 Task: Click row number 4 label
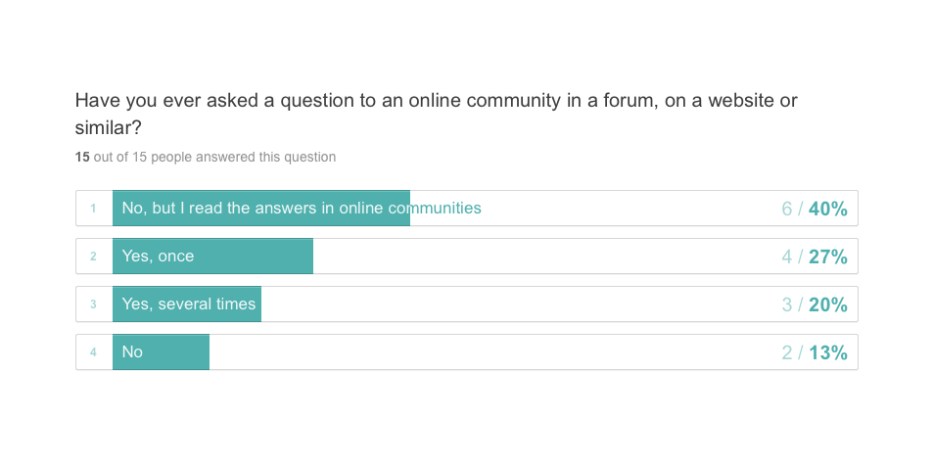pyautogui.click(x=93, y=352)
